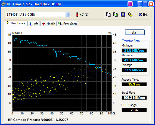
Task: Click the copy screenshot to clipboard icon
Action: (115, 15)
